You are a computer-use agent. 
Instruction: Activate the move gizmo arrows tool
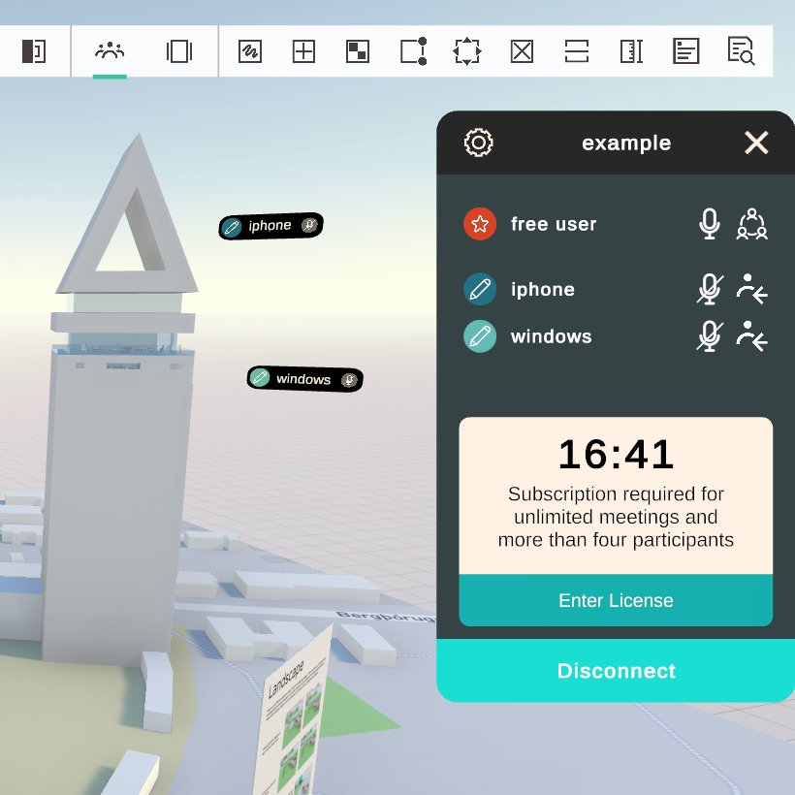tap(467, 51)
